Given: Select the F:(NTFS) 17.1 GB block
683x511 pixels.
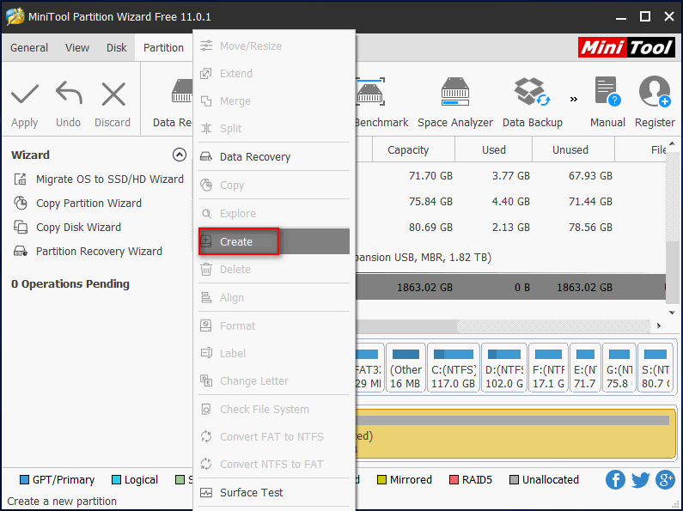Looking at the screenshot, I should [548, 368].
